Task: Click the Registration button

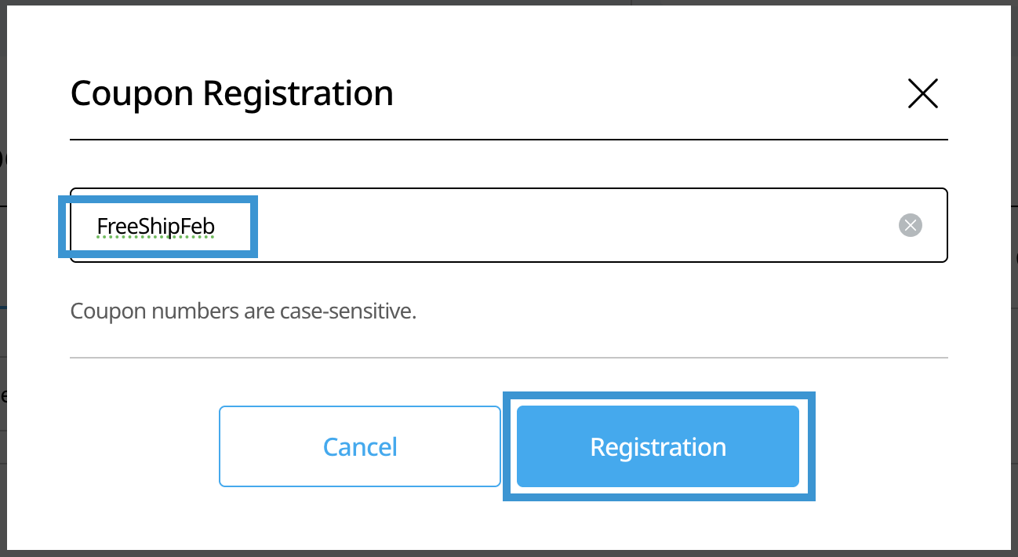Action: click(657, 446)
